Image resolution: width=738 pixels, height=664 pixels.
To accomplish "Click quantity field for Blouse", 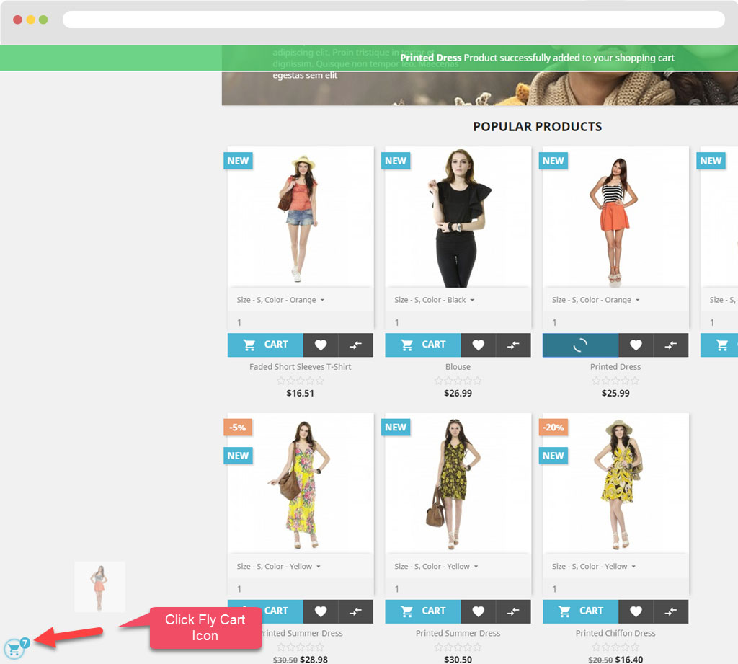I will 458,322.
